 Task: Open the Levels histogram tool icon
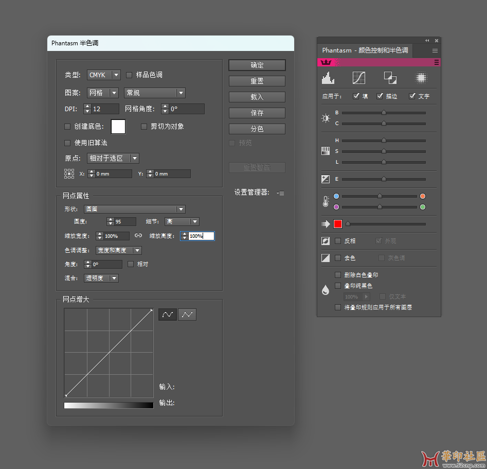click(328, 78)
